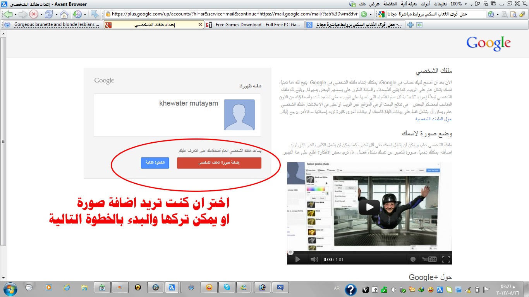The image size is (529, 297).
Task: Open the Refresh options dropdown arrow
Action: pyautogui.click(x=56, y=14)
